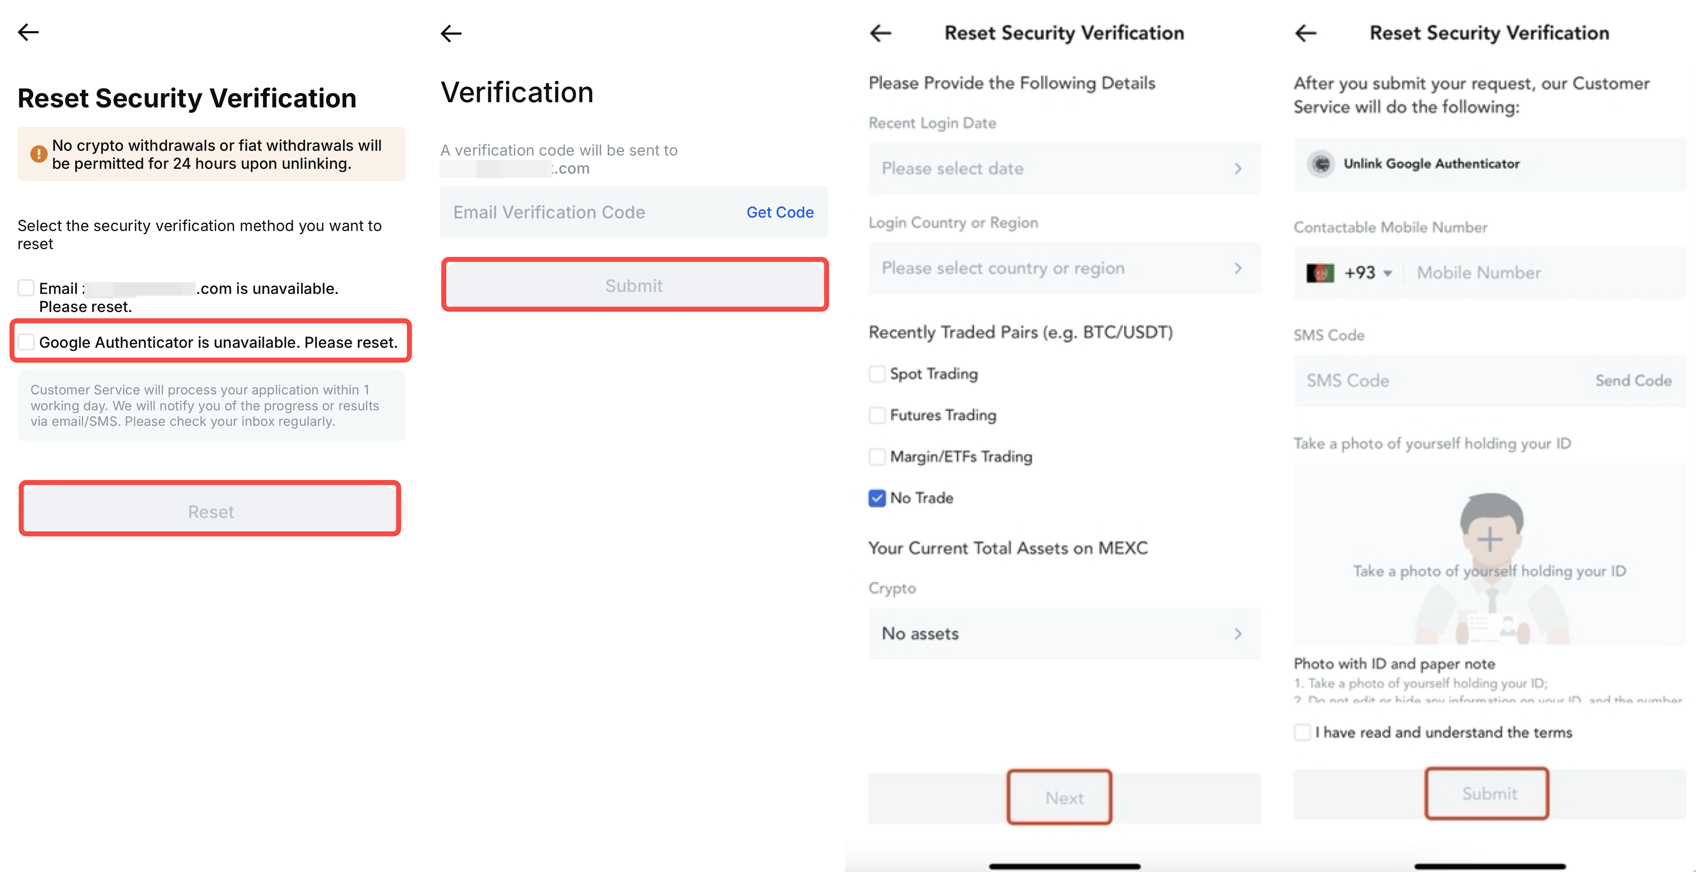Tap back arrow above Recent Login Date form
Viewport: 1696px width, 872px height.
coord(880,33)
